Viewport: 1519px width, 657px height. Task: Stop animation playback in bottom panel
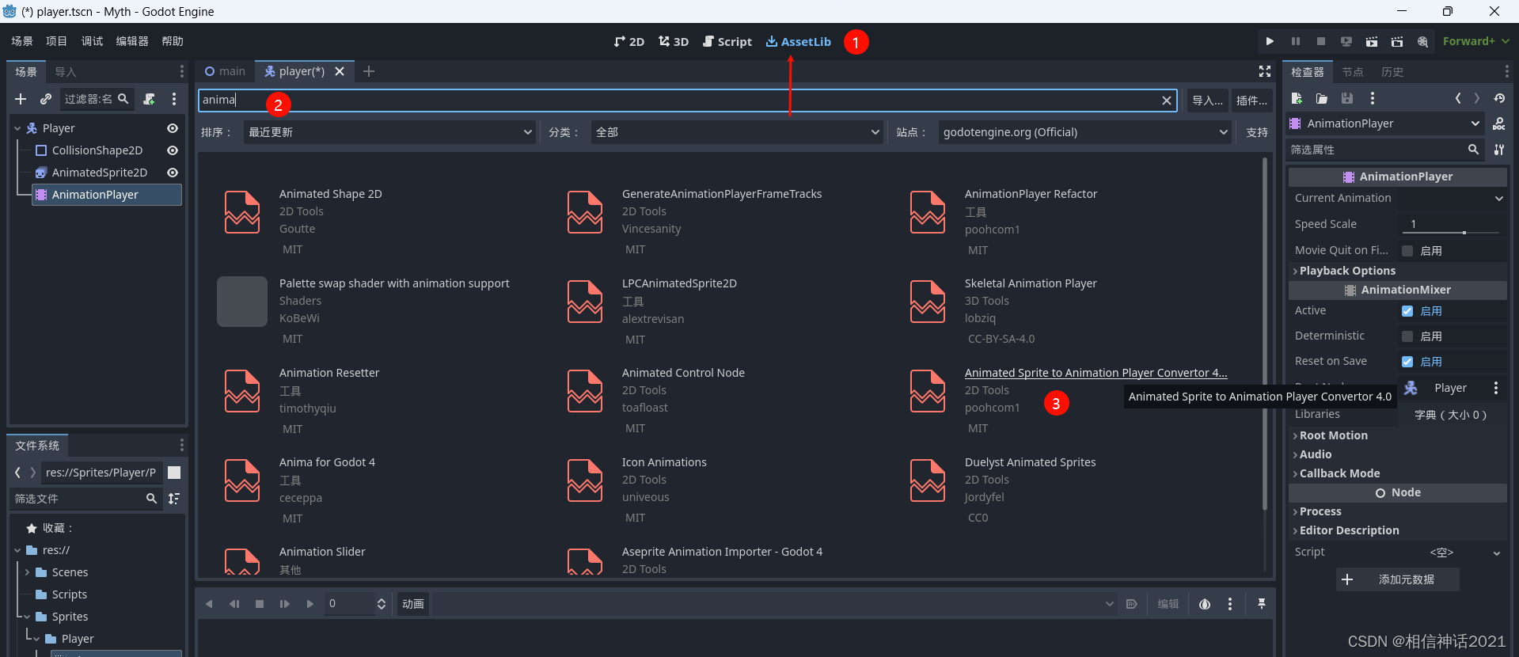tap(260, 604)
